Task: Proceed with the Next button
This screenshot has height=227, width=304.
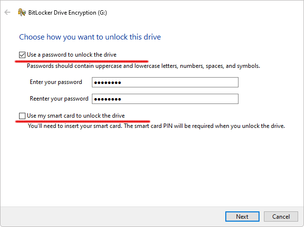Action: (242, 216)
